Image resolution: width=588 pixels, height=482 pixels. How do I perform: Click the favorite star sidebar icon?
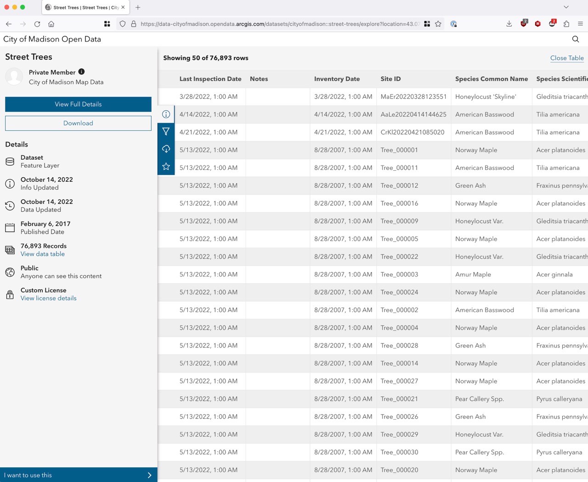pos(166,167)
